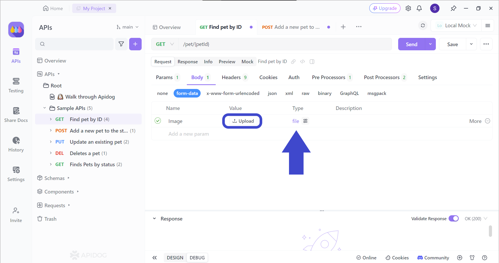Click the Add a new param field
The image size is (499, 263).
point(189,134)
